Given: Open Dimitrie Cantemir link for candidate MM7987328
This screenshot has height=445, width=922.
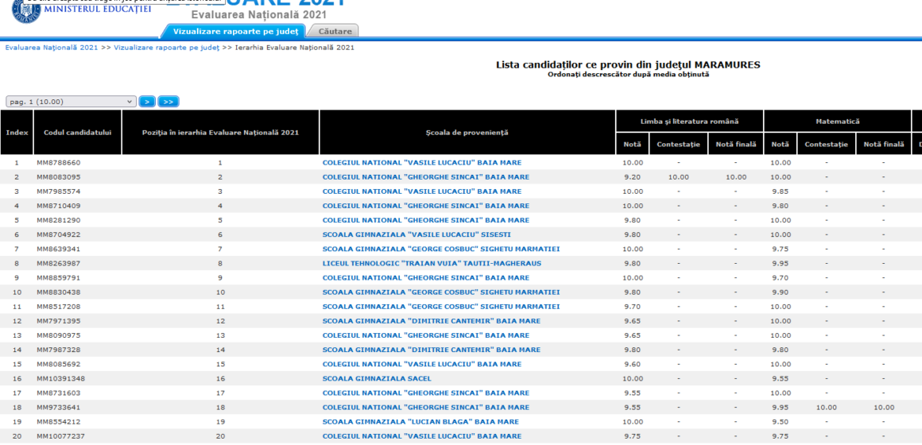Looking at the screenshot, I should click(431, 350).
